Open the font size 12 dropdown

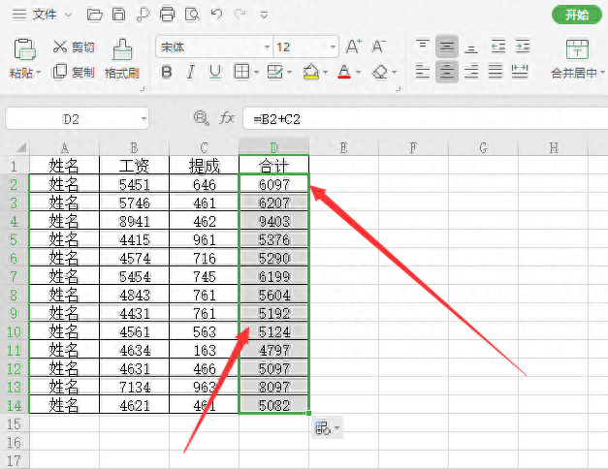pos(333,47)
